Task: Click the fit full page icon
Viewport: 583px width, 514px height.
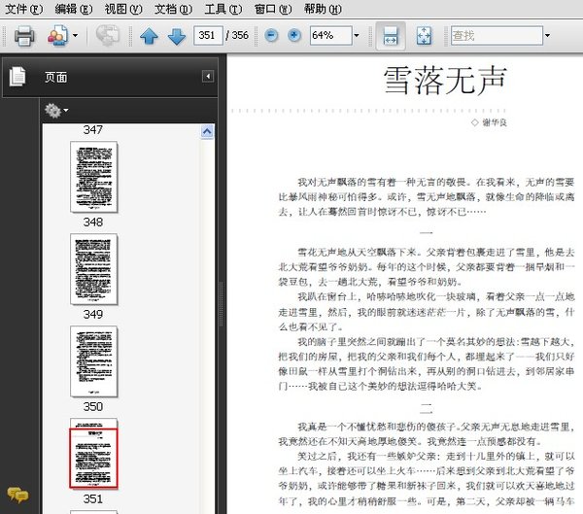Action: click(x=424, y=36)
